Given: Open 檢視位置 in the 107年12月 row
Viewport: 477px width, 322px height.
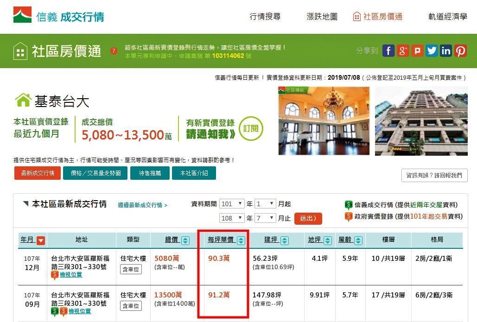Looking at the screenshot, I should (x=71, y=275).
